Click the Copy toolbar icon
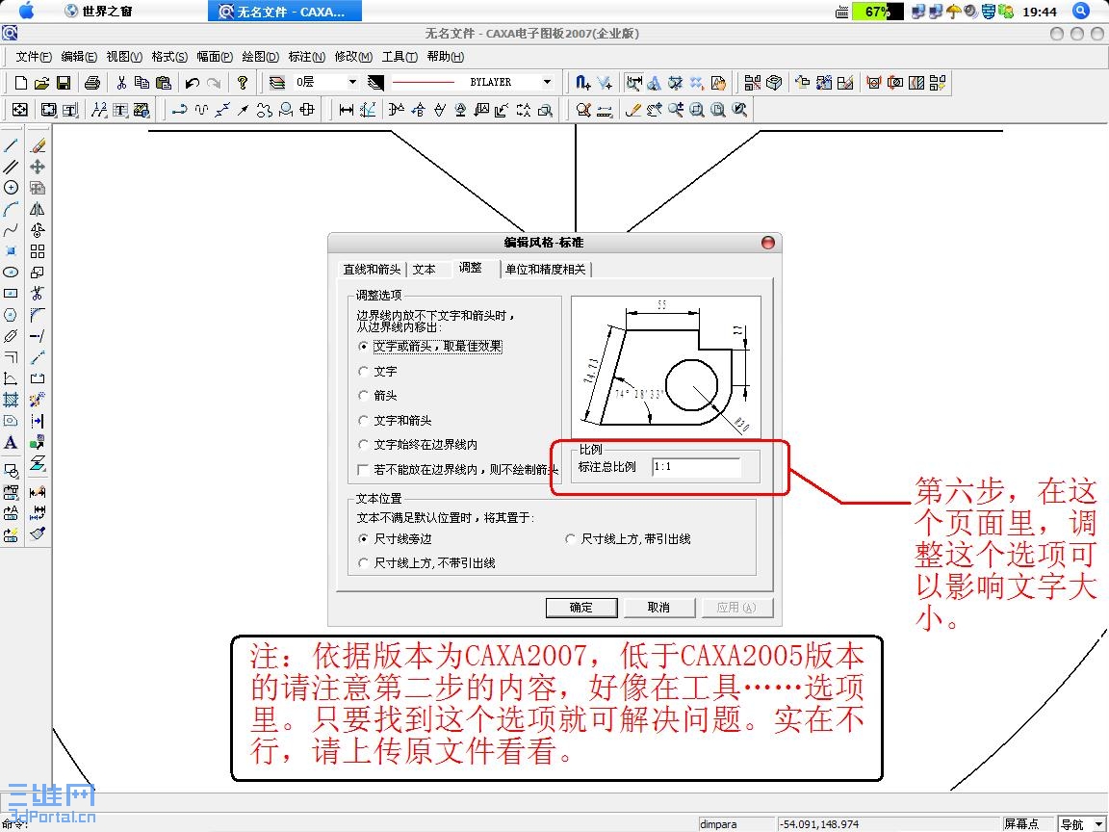 [x=142, y=83]
